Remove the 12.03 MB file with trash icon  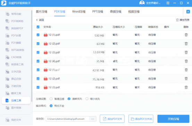point(186,53)
